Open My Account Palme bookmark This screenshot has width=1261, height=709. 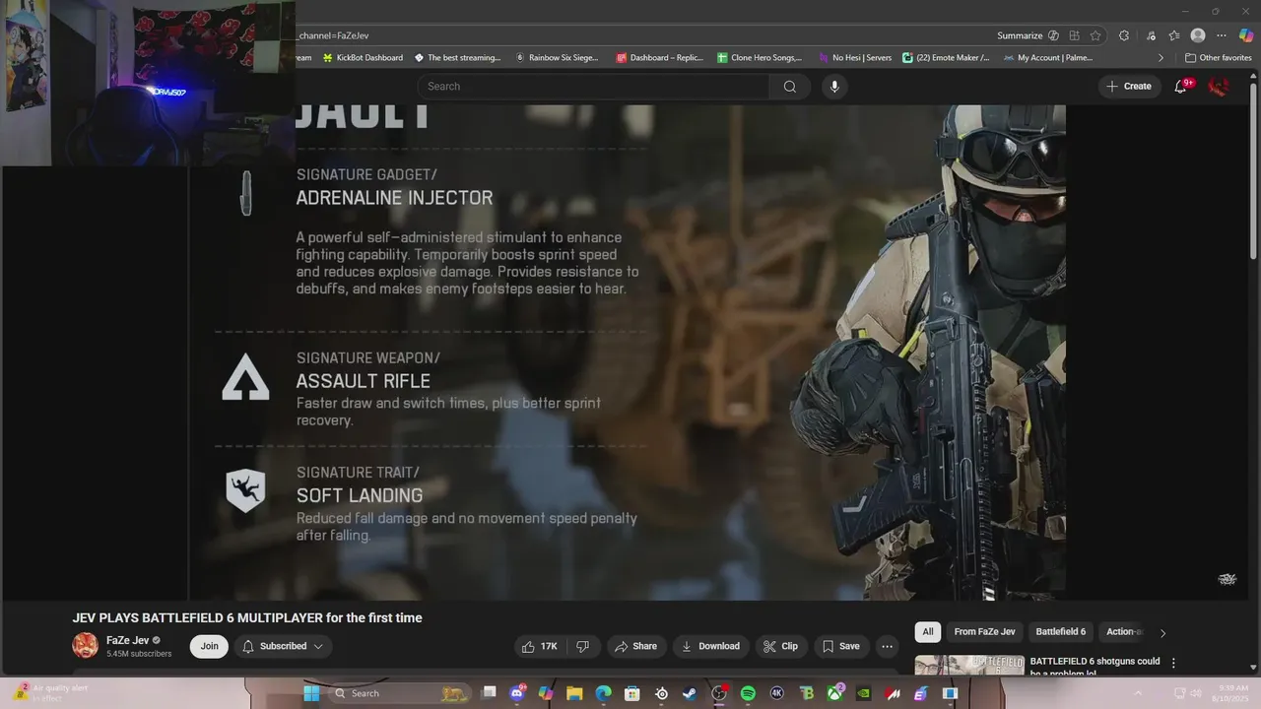pyautogui.click(x=1048, y=58)
